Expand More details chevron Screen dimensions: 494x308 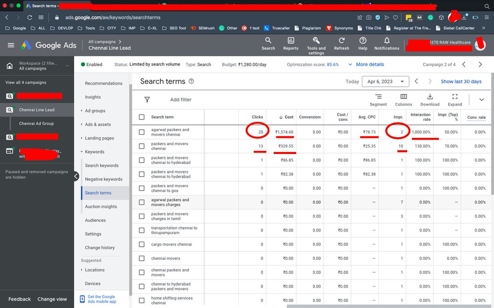coord(350,64)
